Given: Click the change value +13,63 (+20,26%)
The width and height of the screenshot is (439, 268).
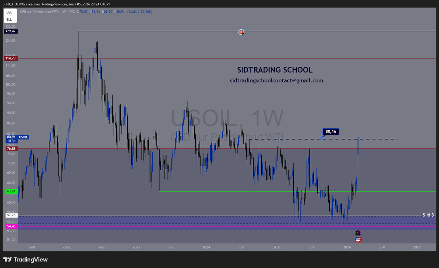Looking at the screenshot, I should (139, 12).
